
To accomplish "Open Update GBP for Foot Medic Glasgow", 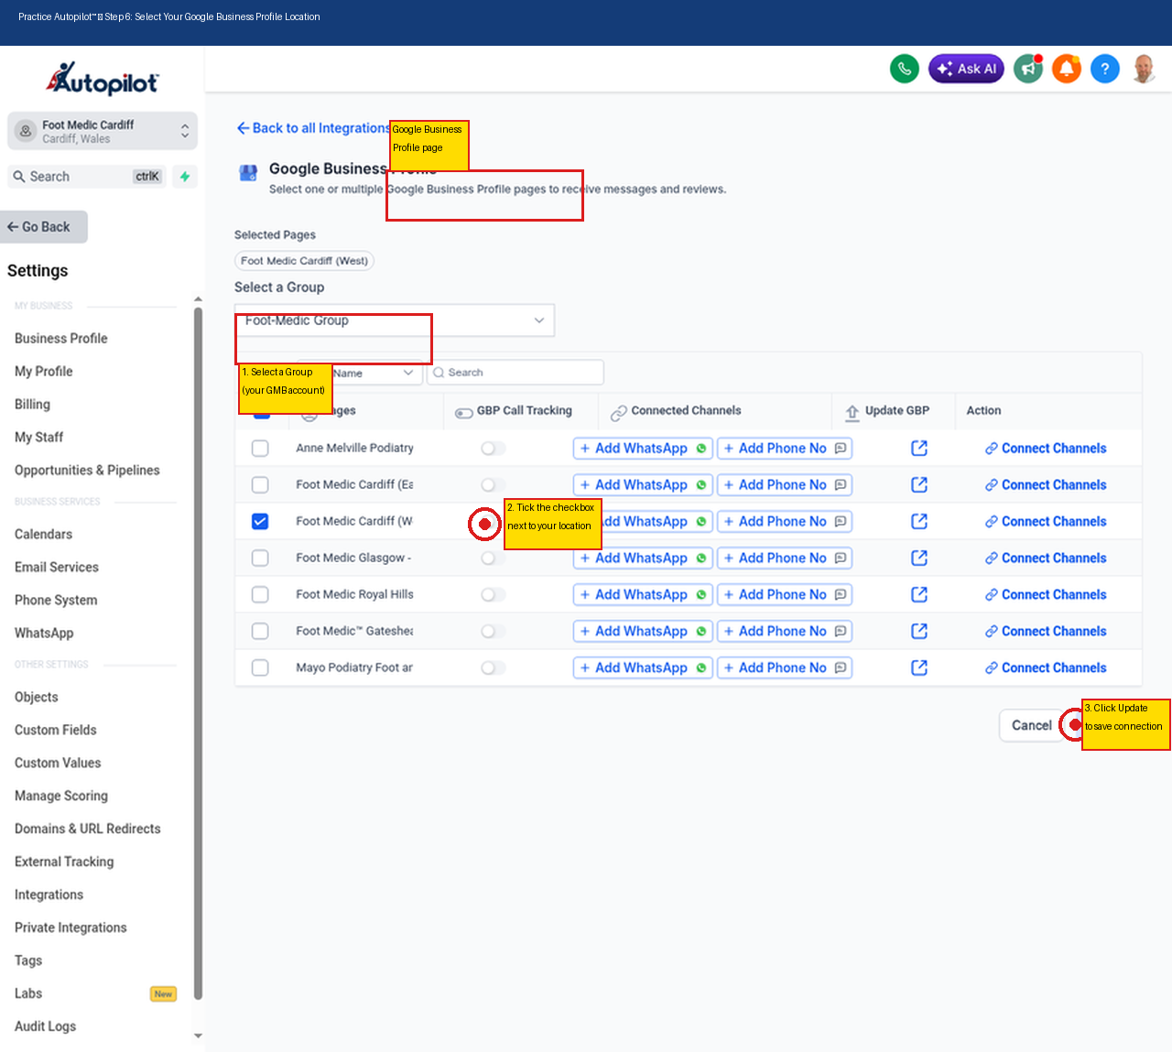I will 919,558.
